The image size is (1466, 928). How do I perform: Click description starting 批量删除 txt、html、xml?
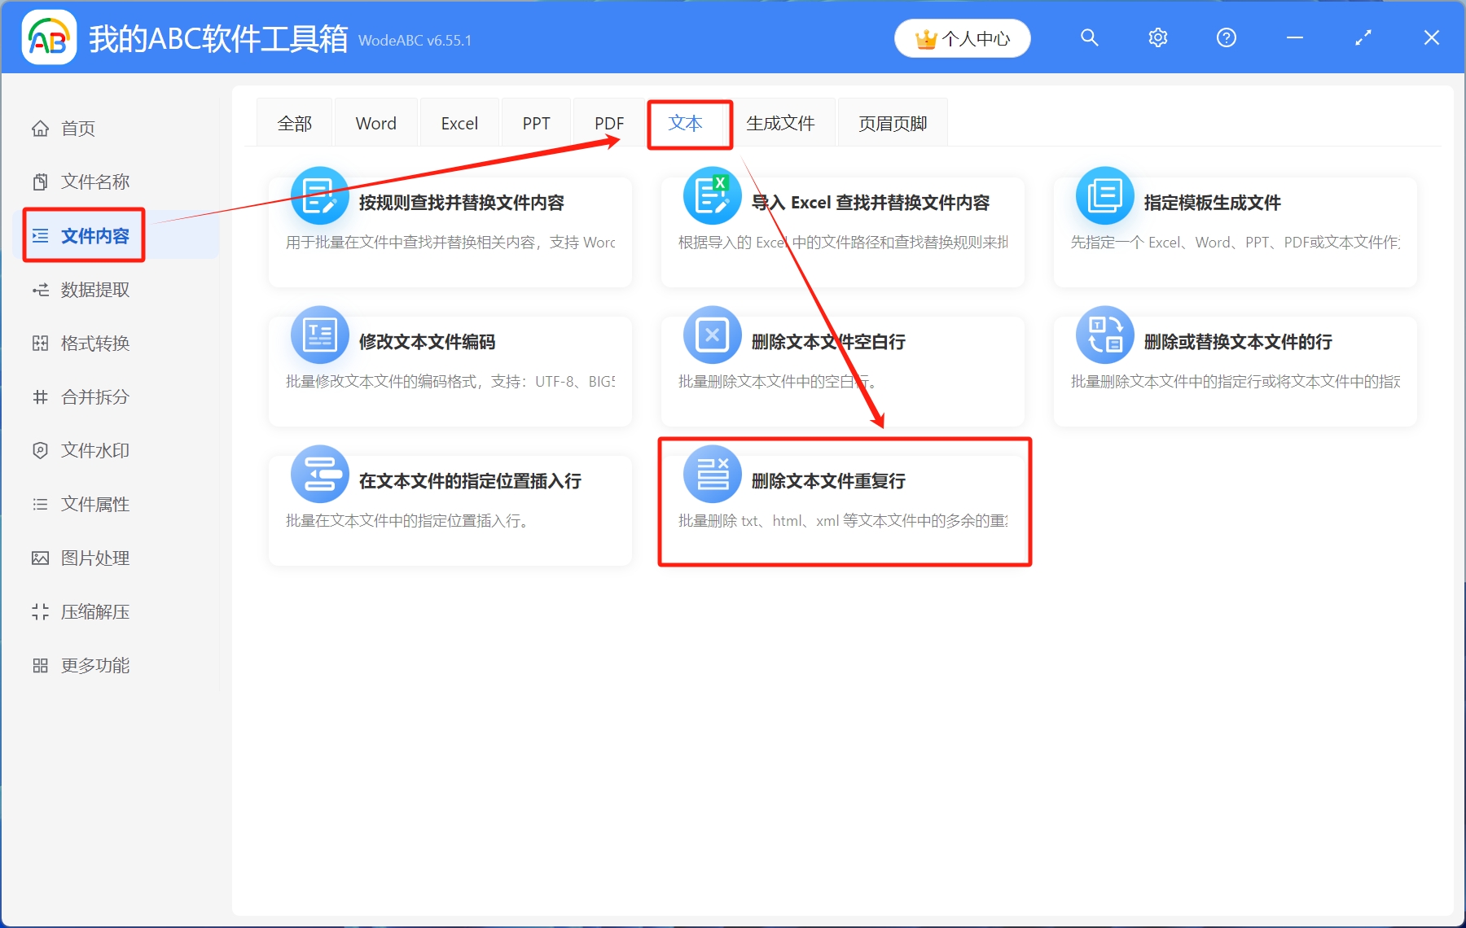coord(843,521)
